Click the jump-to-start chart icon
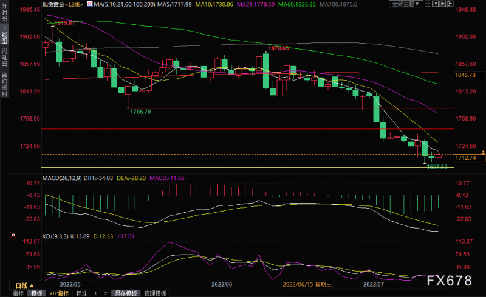The width and height of the screenshot is (486, 297). point(435,4)
